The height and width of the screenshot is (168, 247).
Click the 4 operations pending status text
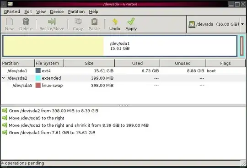coord(23,163)
